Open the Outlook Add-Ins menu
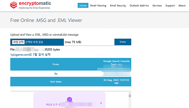189x108 pixels. [139, 6]
